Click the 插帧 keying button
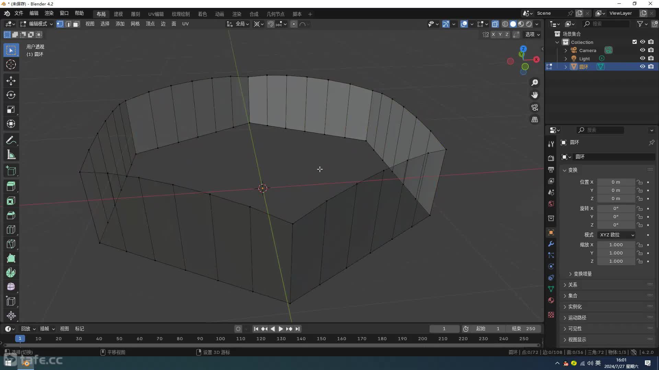Screen dimensions: 659x370 point(47,329)
